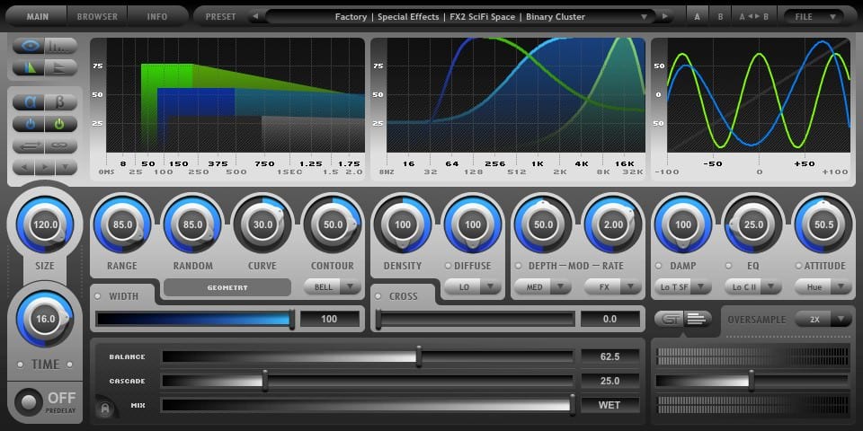The image size is (863, 431).
Task: Toggle the blue power button
Action: coord(29,124)
